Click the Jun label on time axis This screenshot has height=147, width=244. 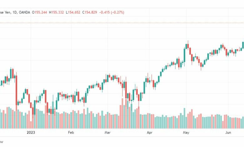(x=228, y=133)
